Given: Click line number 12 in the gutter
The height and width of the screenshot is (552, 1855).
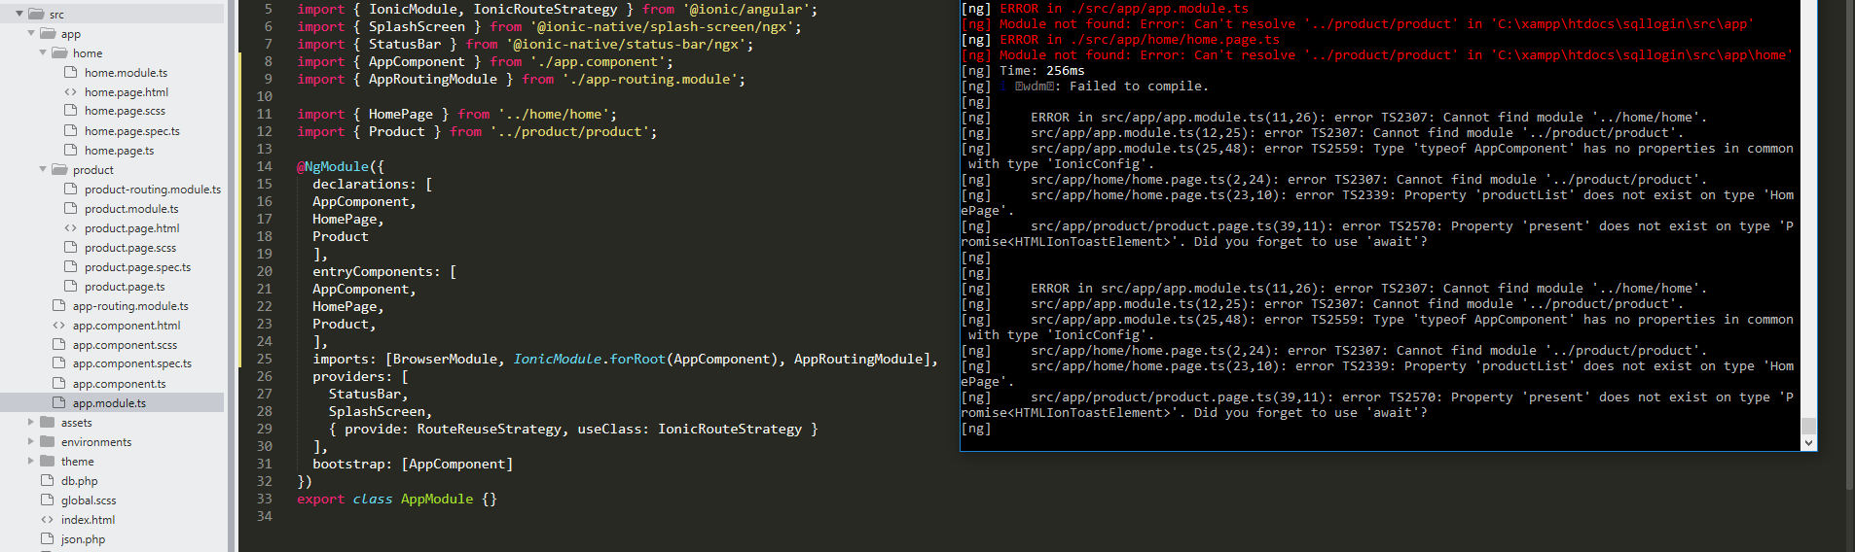Looking at the screenshot, I should tap(264, 131).
